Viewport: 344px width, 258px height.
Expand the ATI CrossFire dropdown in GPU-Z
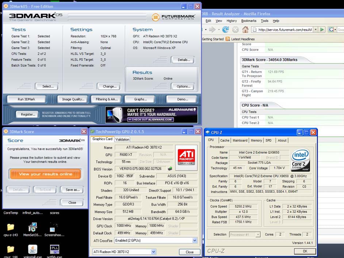click(195, 240)
